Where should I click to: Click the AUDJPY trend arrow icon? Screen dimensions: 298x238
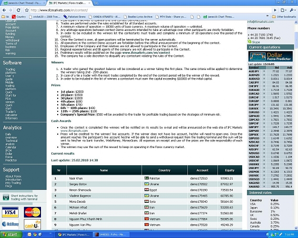[x=264, y=71]
